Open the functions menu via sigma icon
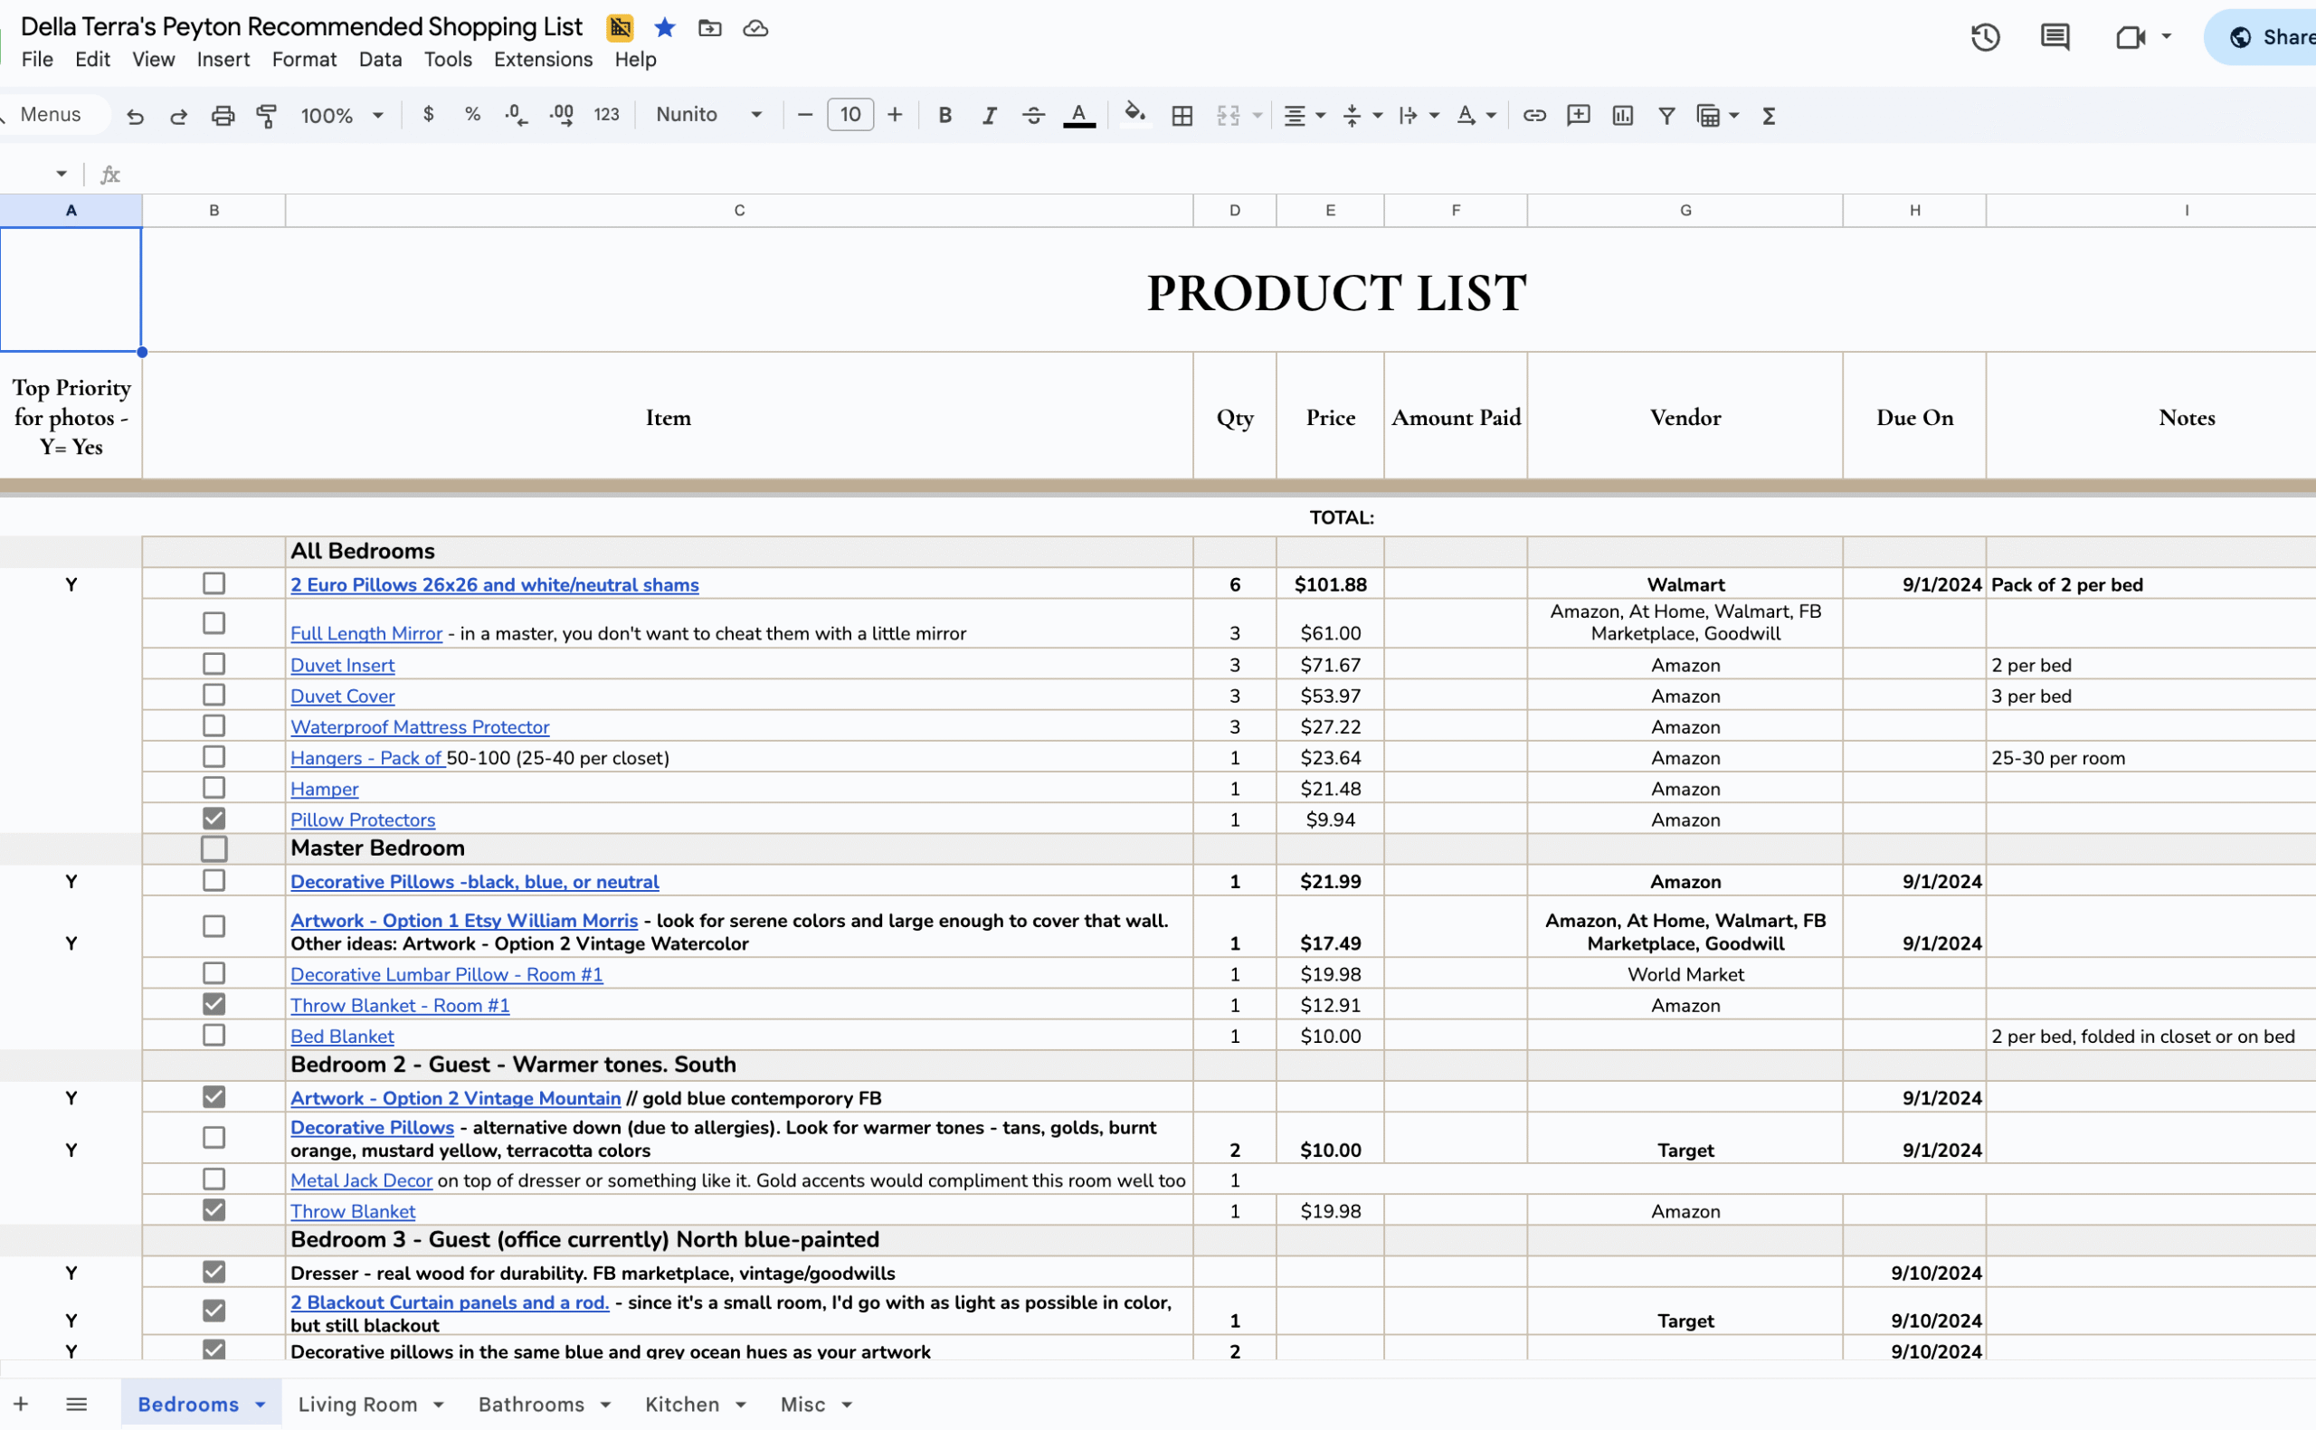The height and width of the screenshot is (1430, 2316). 1770,115
